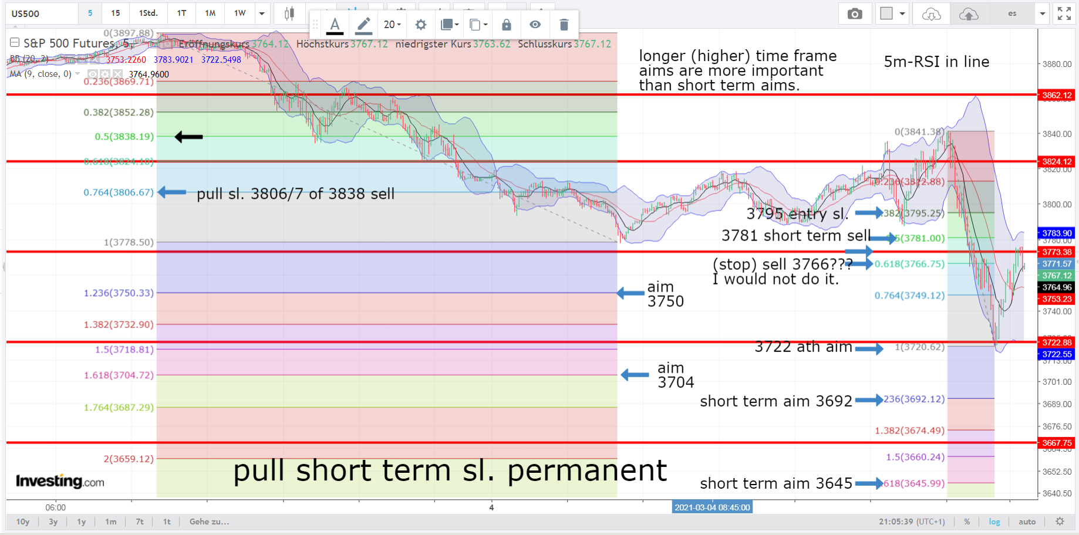The height and width of the screenshot is (535, 1079).
Task: Select 3824.12 red price label
Action: pos(1057,161)
